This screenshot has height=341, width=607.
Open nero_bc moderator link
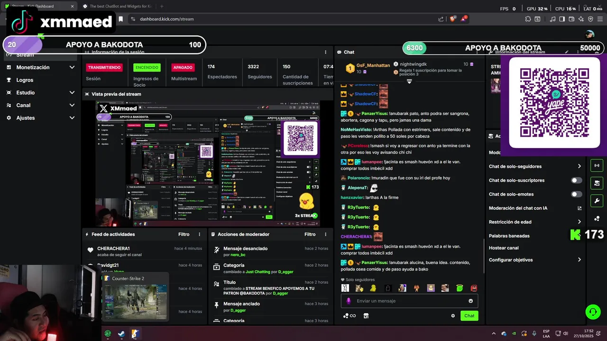click(238, 255)
